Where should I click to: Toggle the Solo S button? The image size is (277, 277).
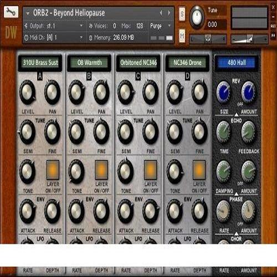click(182, 14)
